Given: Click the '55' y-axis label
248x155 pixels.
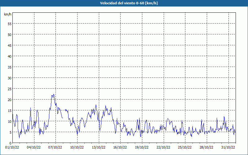Looking at the screenshot, I should click(10, 24).
